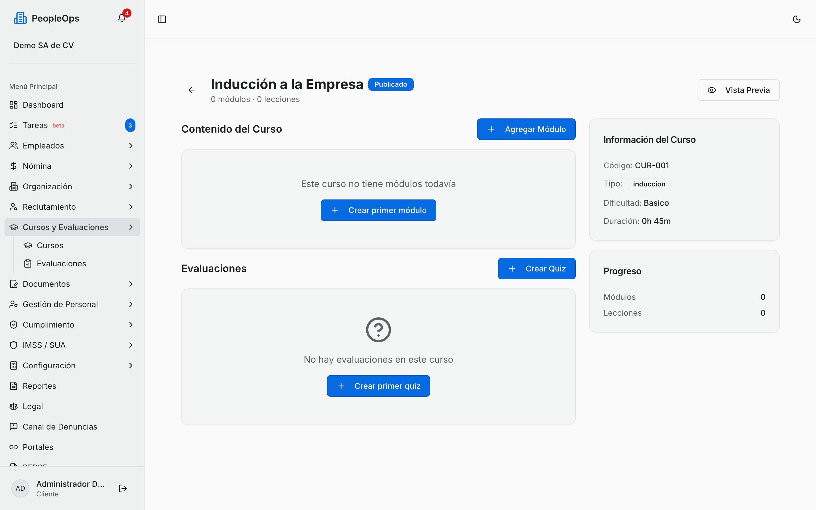Image resolution: width=816 pixels, height=510 pixels.
Task: Click the PeopleOps logo icon
Action: click(20, 18)
